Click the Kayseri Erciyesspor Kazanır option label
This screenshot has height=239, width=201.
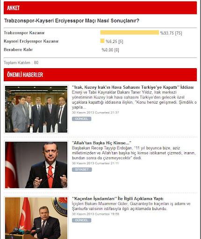tap(31, 41)
